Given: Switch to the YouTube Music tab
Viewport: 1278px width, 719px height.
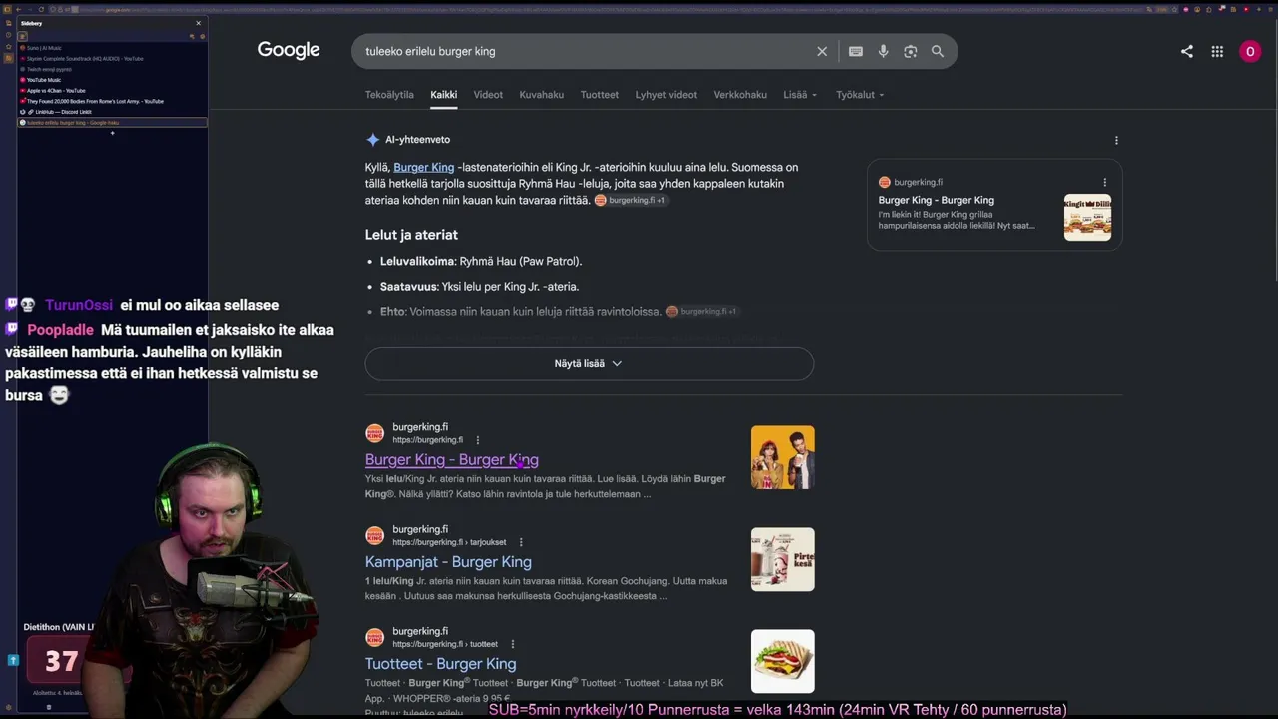Looking at the screenshot, I should click(112, 80).
